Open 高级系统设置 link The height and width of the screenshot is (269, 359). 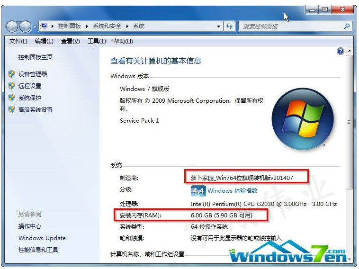point(36,110)
